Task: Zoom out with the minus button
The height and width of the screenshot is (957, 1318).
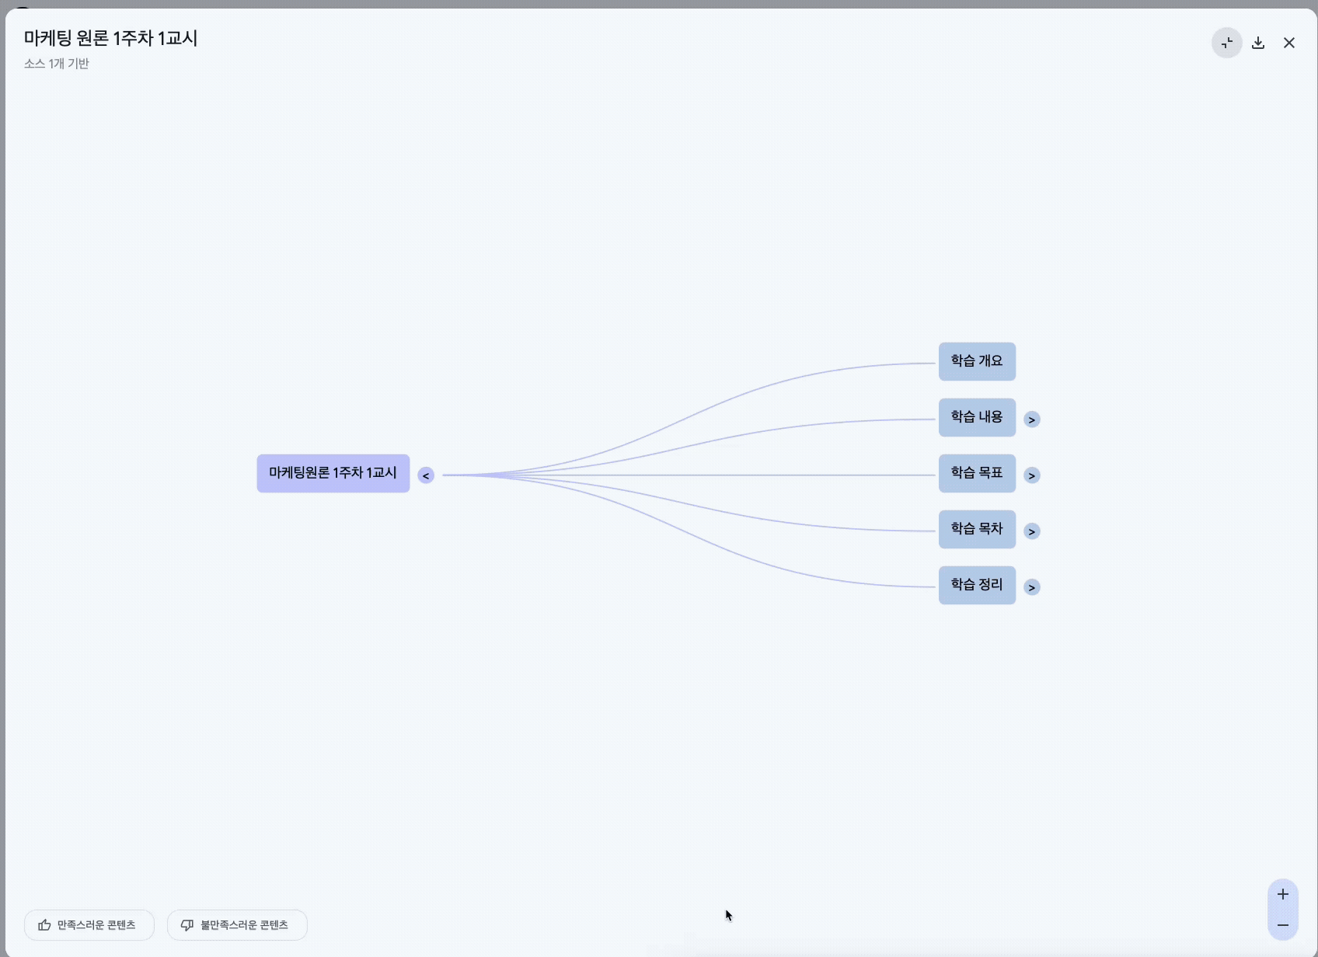Action: point(1282,925)
